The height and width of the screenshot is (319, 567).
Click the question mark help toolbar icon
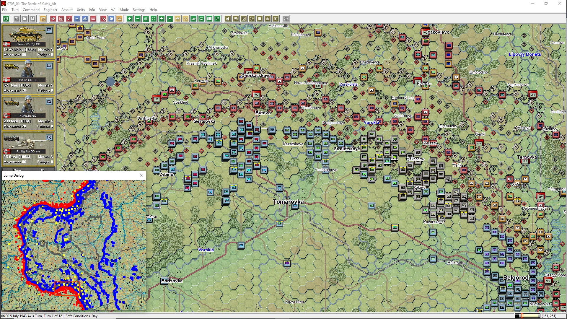286,19
